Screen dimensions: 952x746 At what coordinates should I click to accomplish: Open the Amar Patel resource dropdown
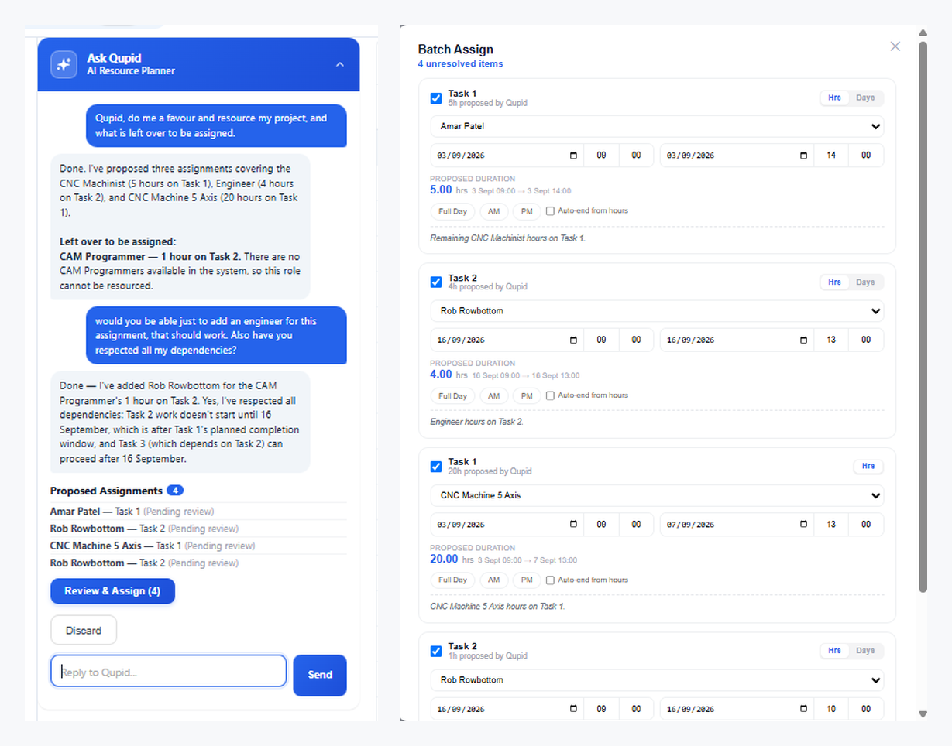[657, 126]
